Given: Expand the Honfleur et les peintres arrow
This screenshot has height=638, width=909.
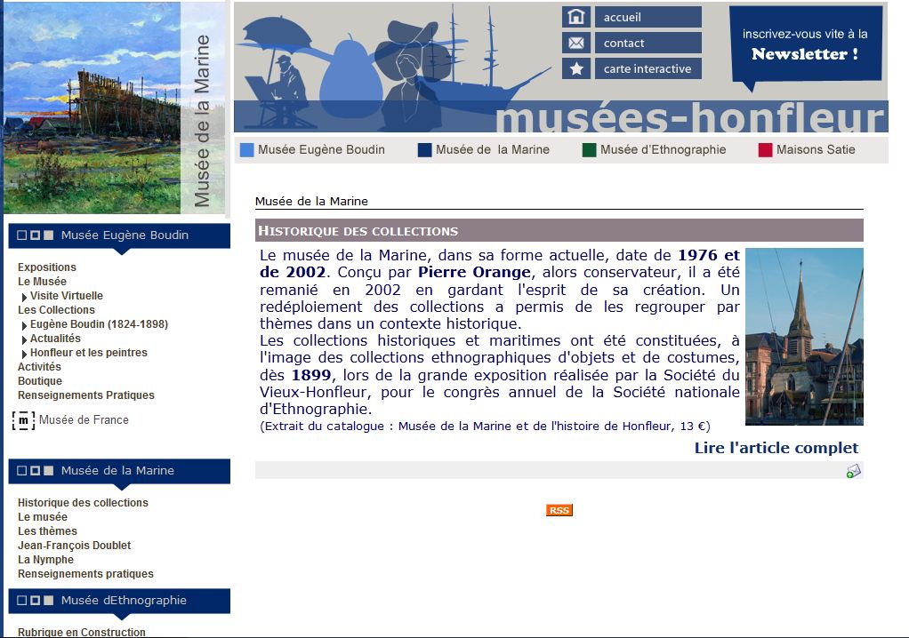Looking at the screenshot, I should (24, 352).
